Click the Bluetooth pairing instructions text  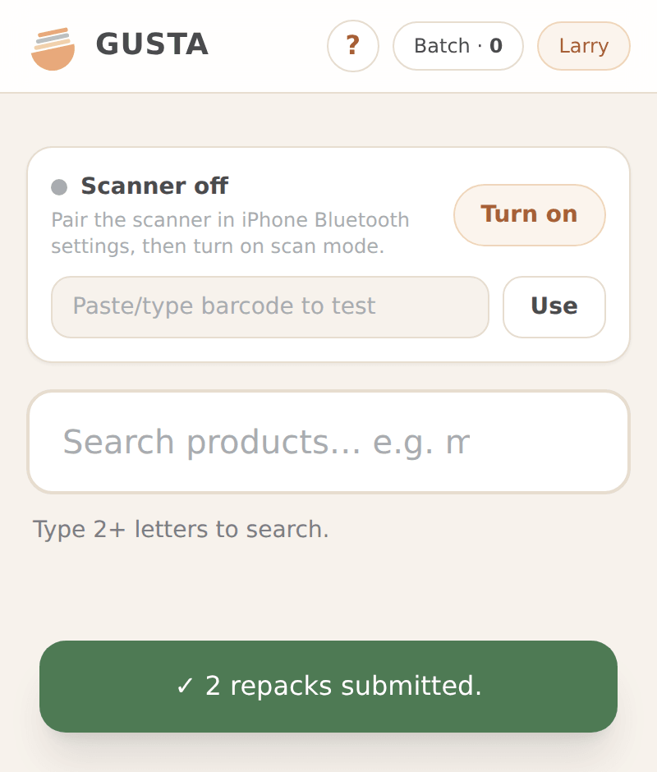tap(230, 233)
